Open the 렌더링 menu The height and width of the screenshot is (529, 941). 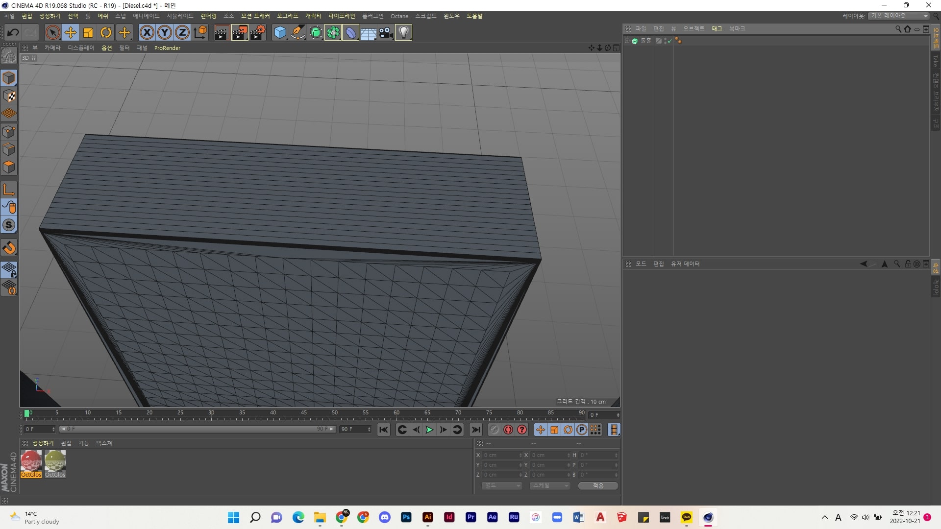[x=208, y=16]
